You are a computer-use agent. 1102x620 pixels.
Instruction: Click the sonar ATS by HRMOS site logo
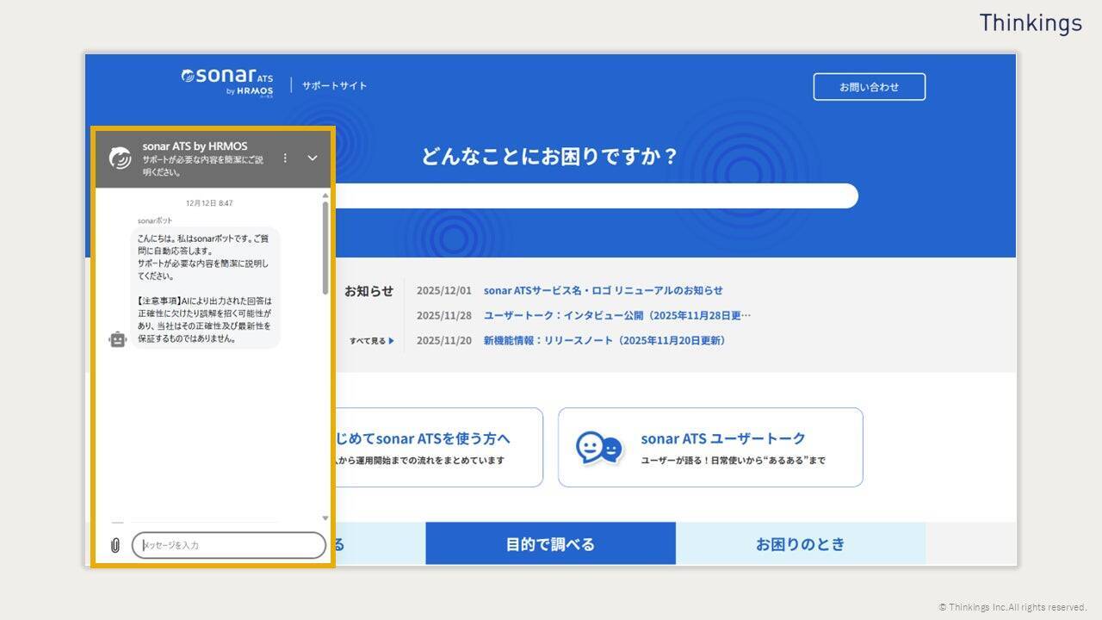point(226,82)
